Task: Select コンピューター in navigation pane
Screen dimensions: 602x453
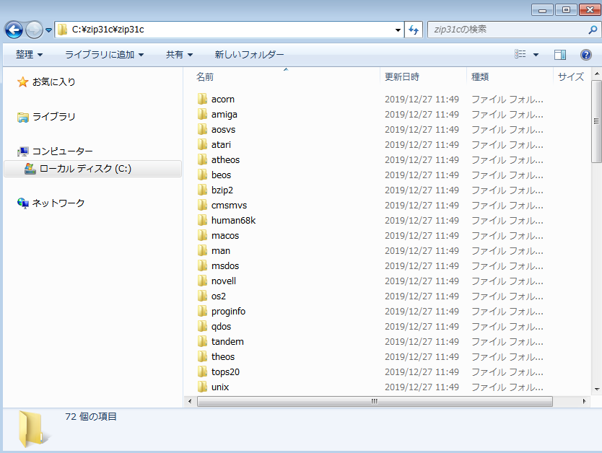Action: (55, 151)
